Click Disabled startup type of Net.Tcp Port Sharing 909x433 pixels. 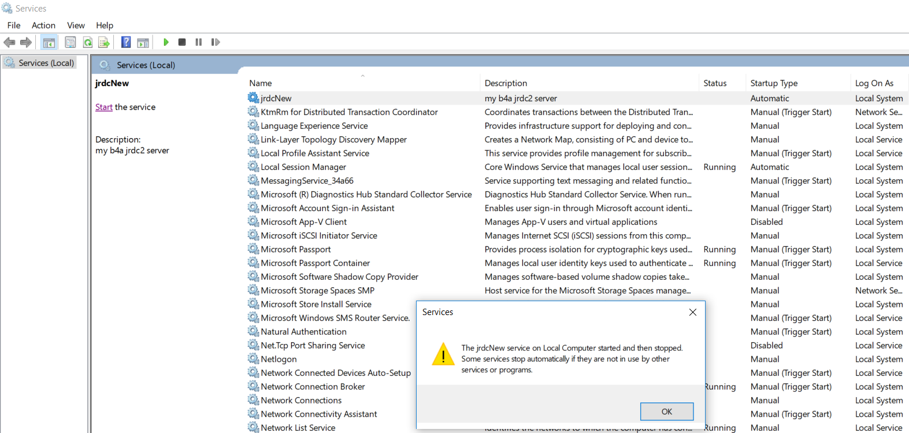tap(766, 345)
